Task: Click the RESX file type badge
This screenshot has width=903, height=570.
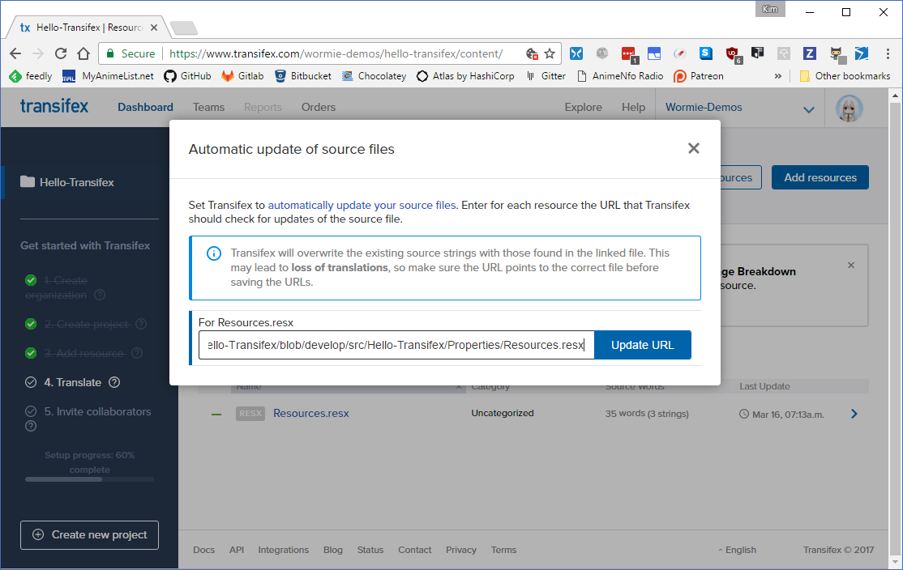Action: click(250, 414)
